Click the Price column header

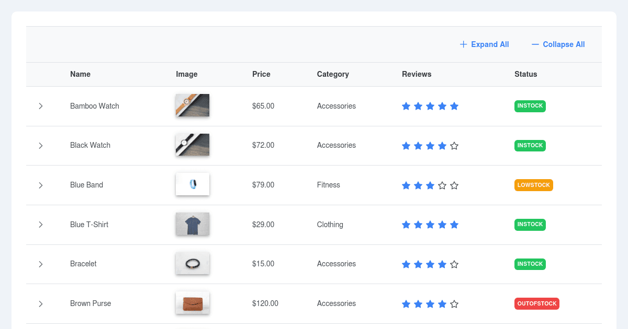click(261, 74)
